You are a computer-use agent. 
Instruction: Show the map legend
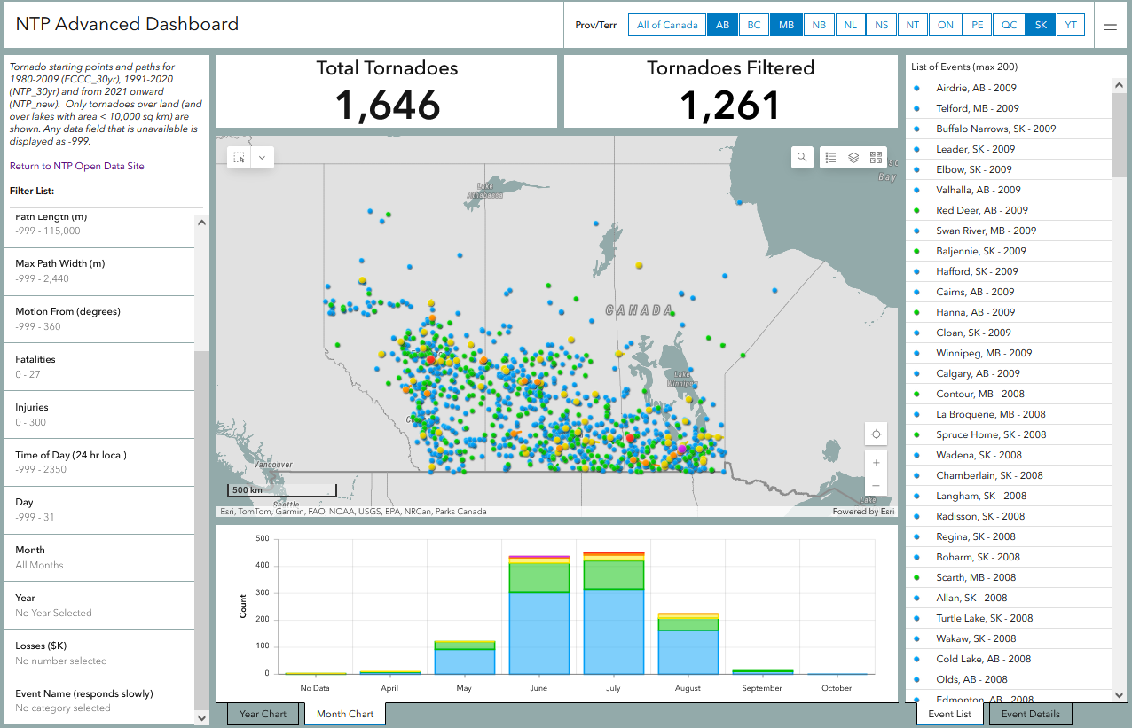click(x=831, y=158)
